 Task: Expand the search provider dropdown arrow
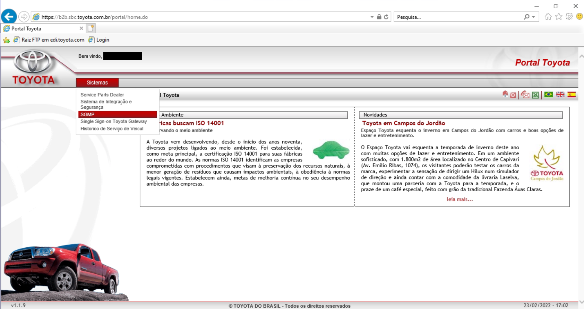pyautogui.click(x=533, y=17)
